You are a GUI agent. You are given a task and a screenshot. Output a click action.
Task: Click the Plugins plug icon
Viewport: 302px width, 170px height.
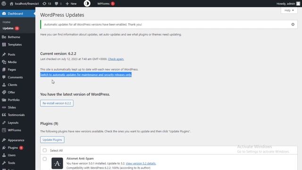pos(4,148)
